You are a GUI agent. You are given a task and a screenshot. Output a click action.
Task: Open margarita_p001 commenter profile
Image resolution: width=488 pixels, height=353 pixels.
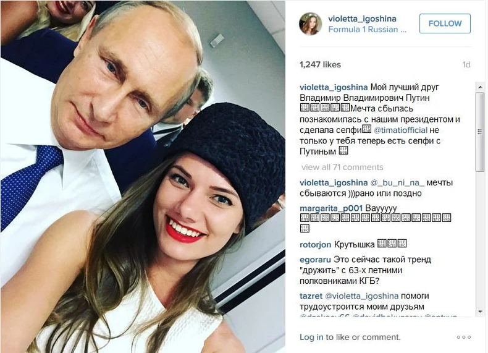[x=331, y=208]
